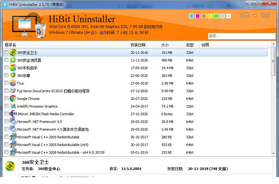Select the blue theme color swatch
Screen dimensions: 279x184
191,16
